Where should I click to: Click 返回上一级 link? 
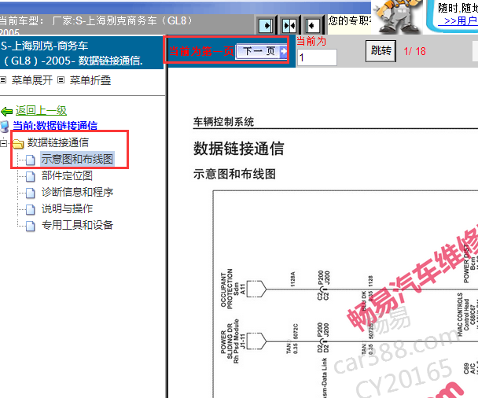pos(41,110)
